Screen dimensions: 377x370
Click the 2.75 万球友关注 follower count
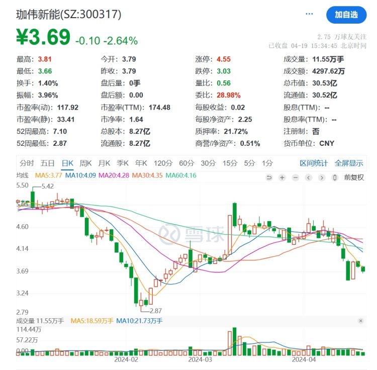point(342,37)
